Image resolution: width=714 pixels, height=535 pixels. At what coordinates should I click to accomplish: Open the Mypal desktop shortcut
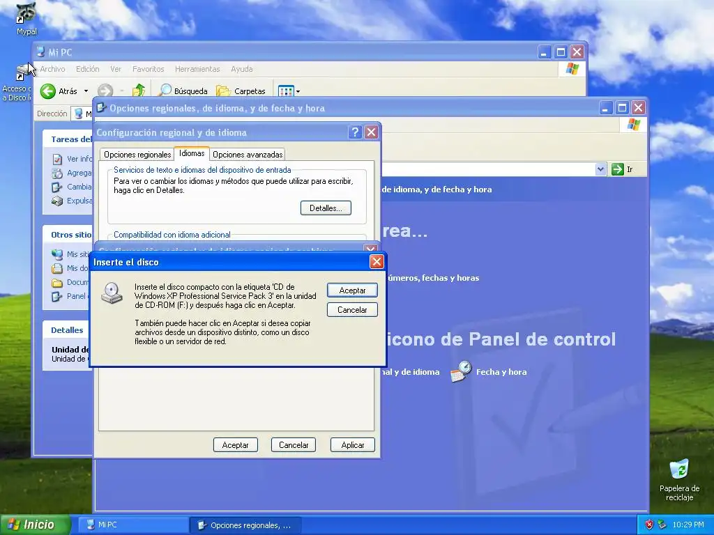(x=26, y=19)
